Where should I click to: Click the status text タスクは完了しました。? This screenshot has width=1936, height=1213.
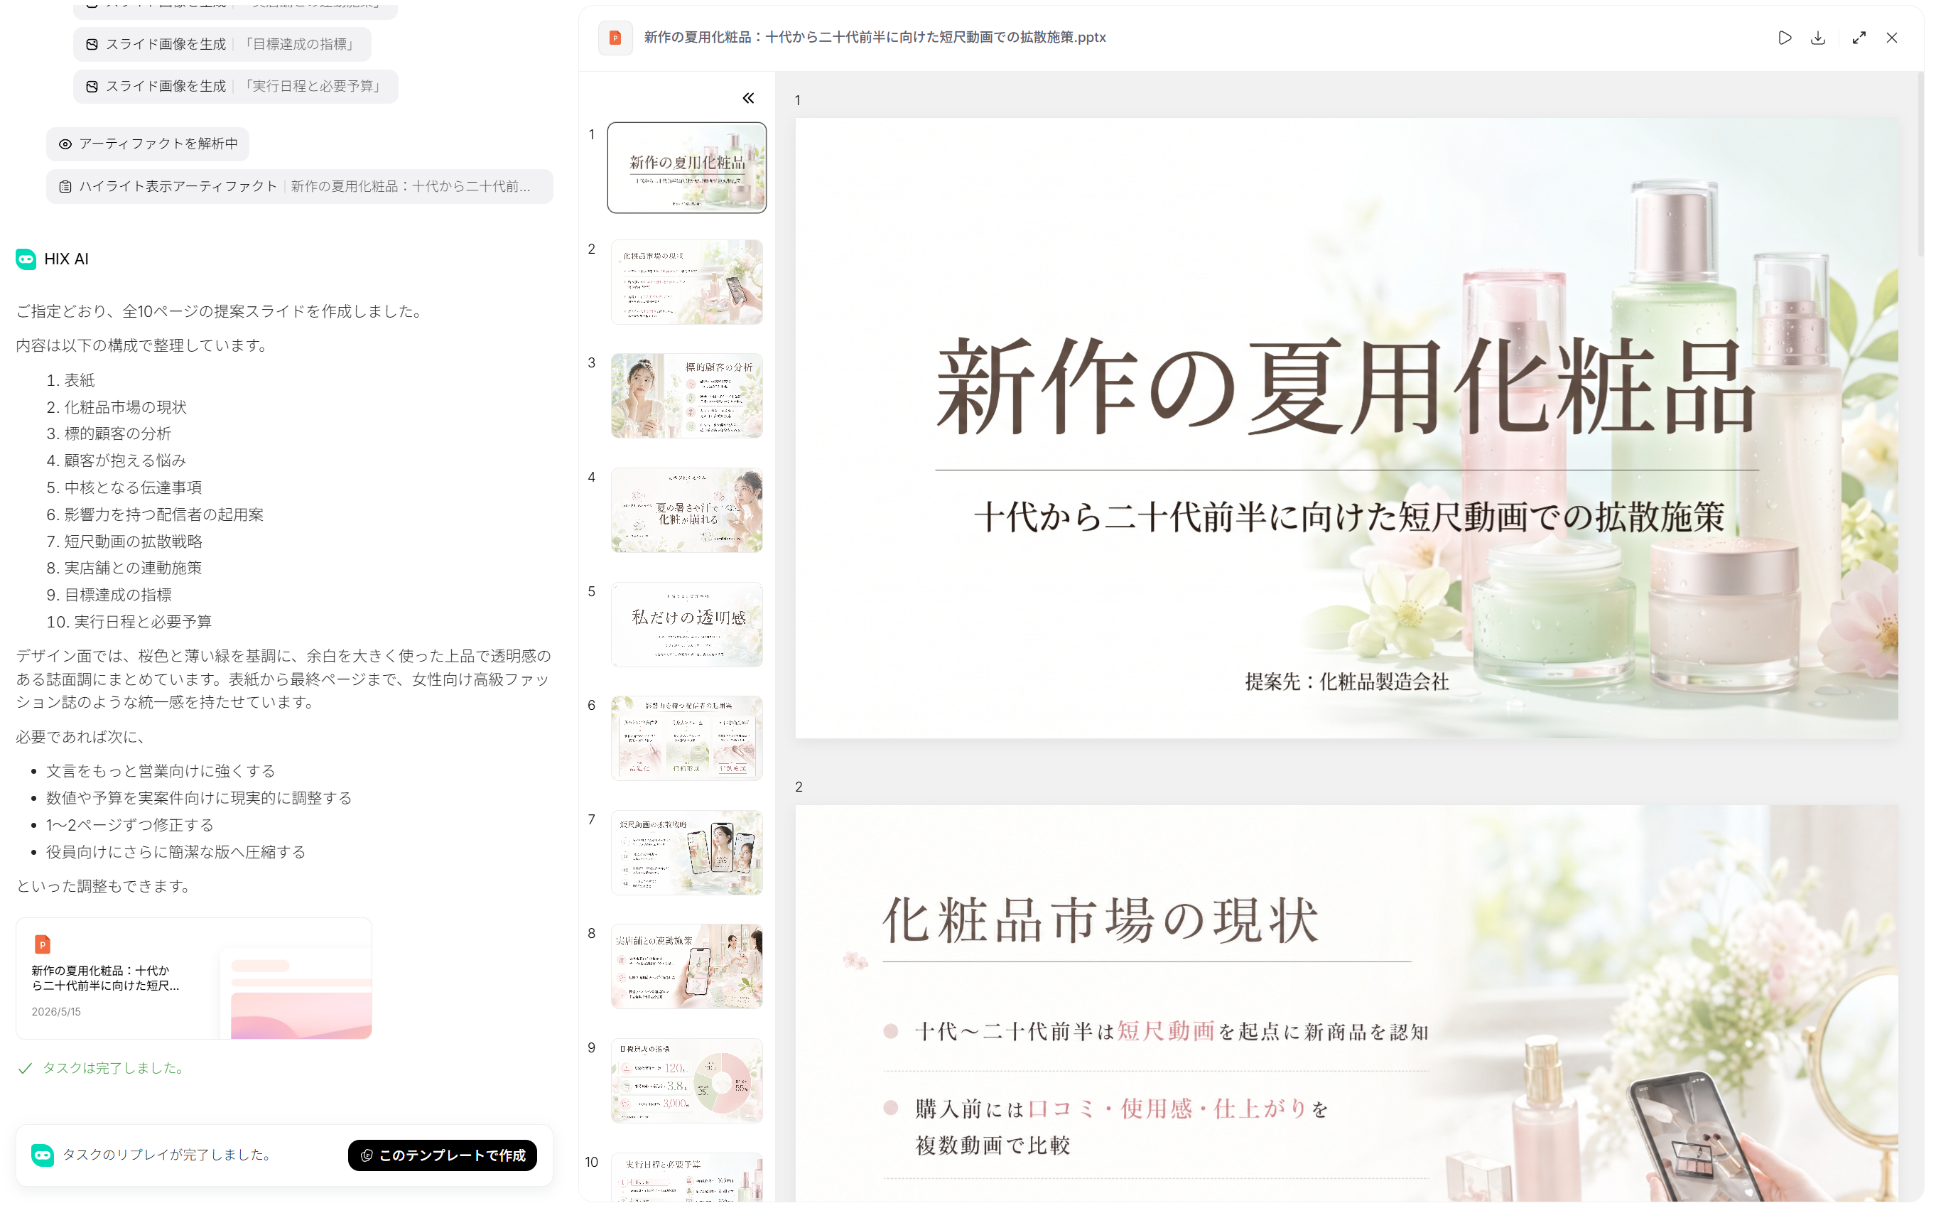(x=116, y=1068)
